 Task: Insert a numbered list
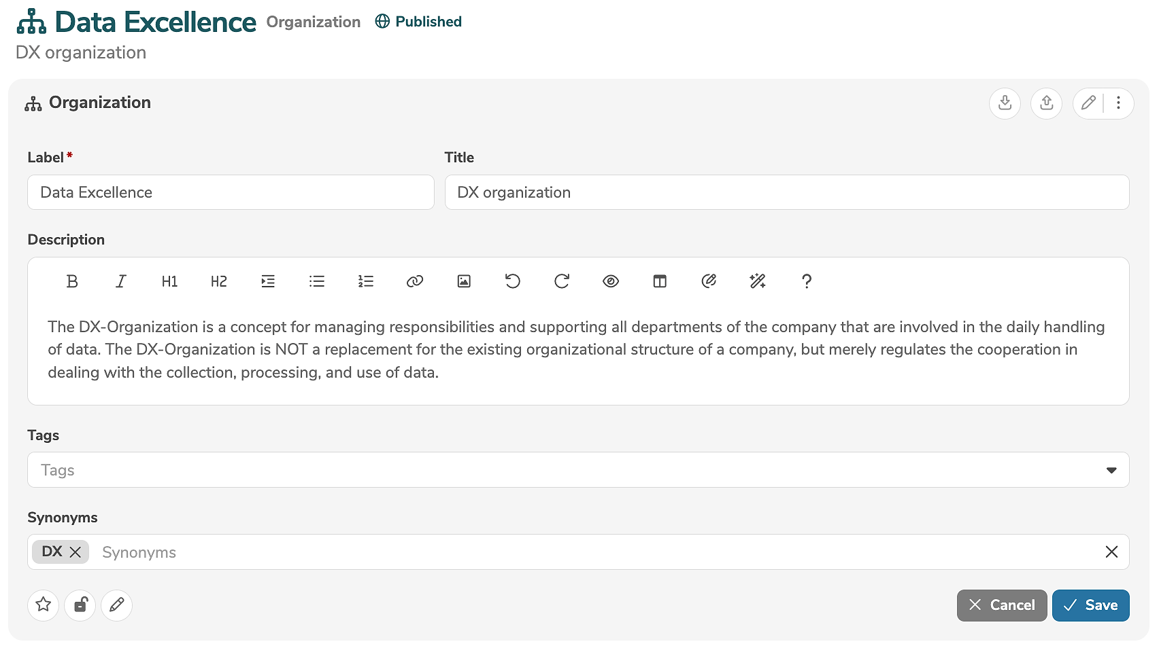(x=366, y=281)
